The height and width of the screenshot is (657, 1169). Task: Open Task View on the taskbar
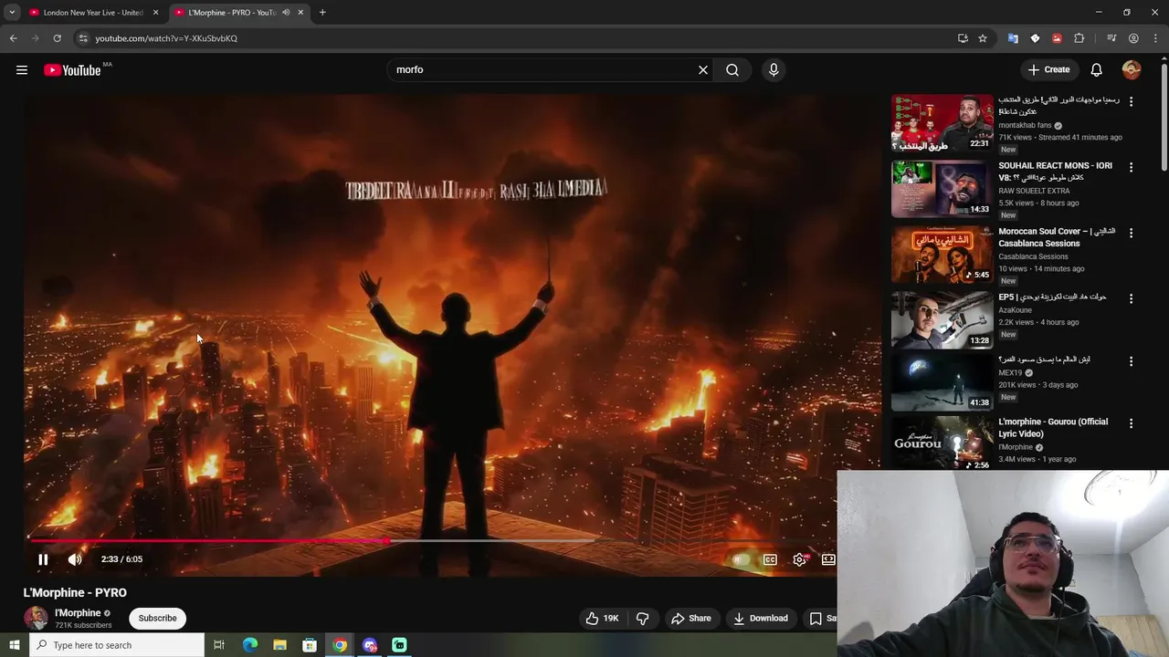click(x=219, y=645)
